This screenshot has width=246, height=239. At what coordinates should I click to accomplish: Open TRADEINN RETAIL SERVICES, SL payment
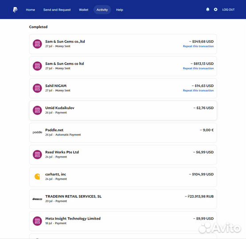click(x=123, y=199)
